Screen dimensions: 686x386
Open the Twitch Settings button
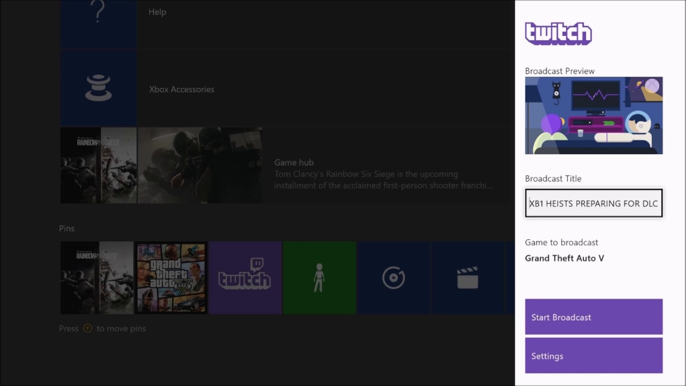(x=594, y=355)
